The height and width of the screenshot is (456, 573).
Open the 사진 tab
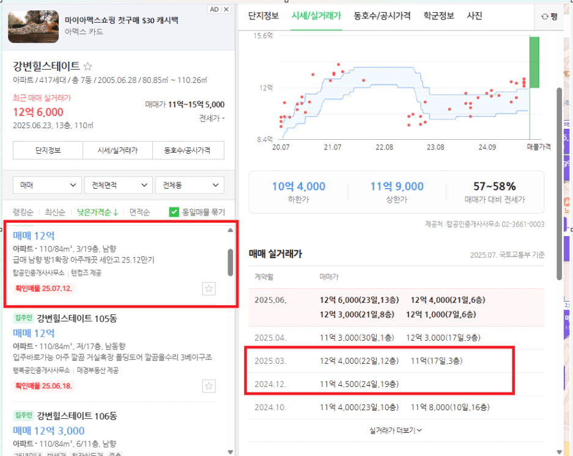pos(475,16)
